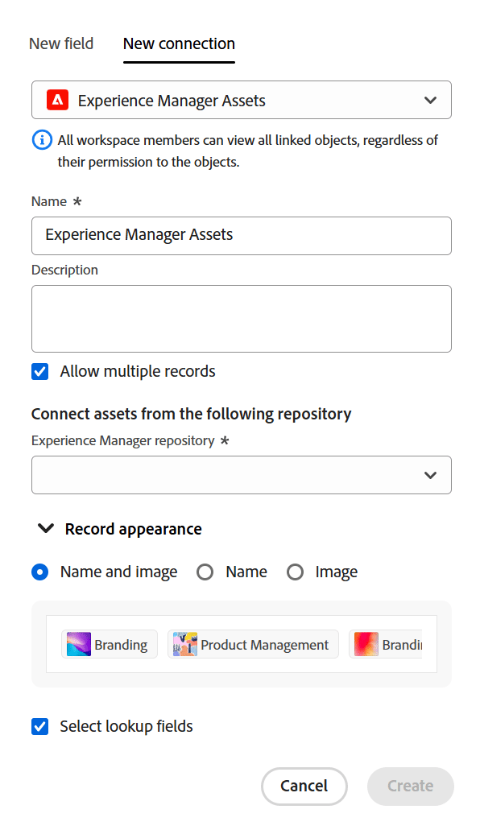Toggle the Allow multiple records checkbox
The width and height of the screenshot is (480, 830).
click(39, 371)
